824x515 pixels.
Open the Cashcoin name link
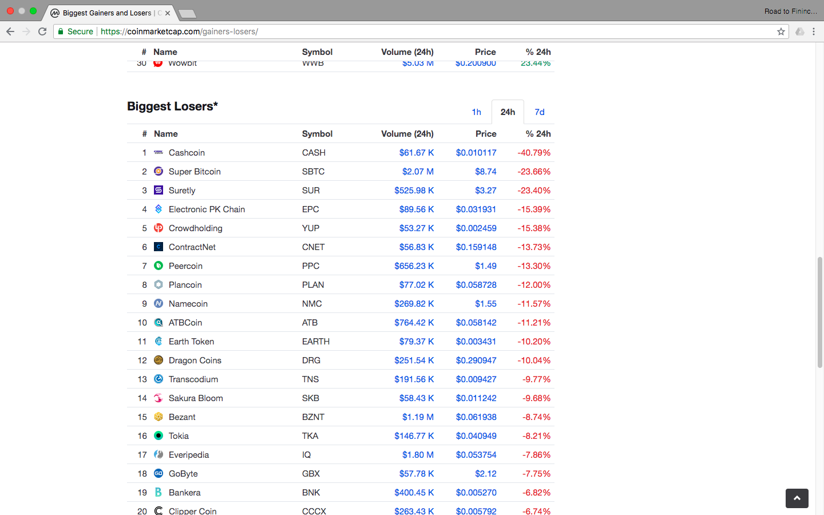pos(187,153)
